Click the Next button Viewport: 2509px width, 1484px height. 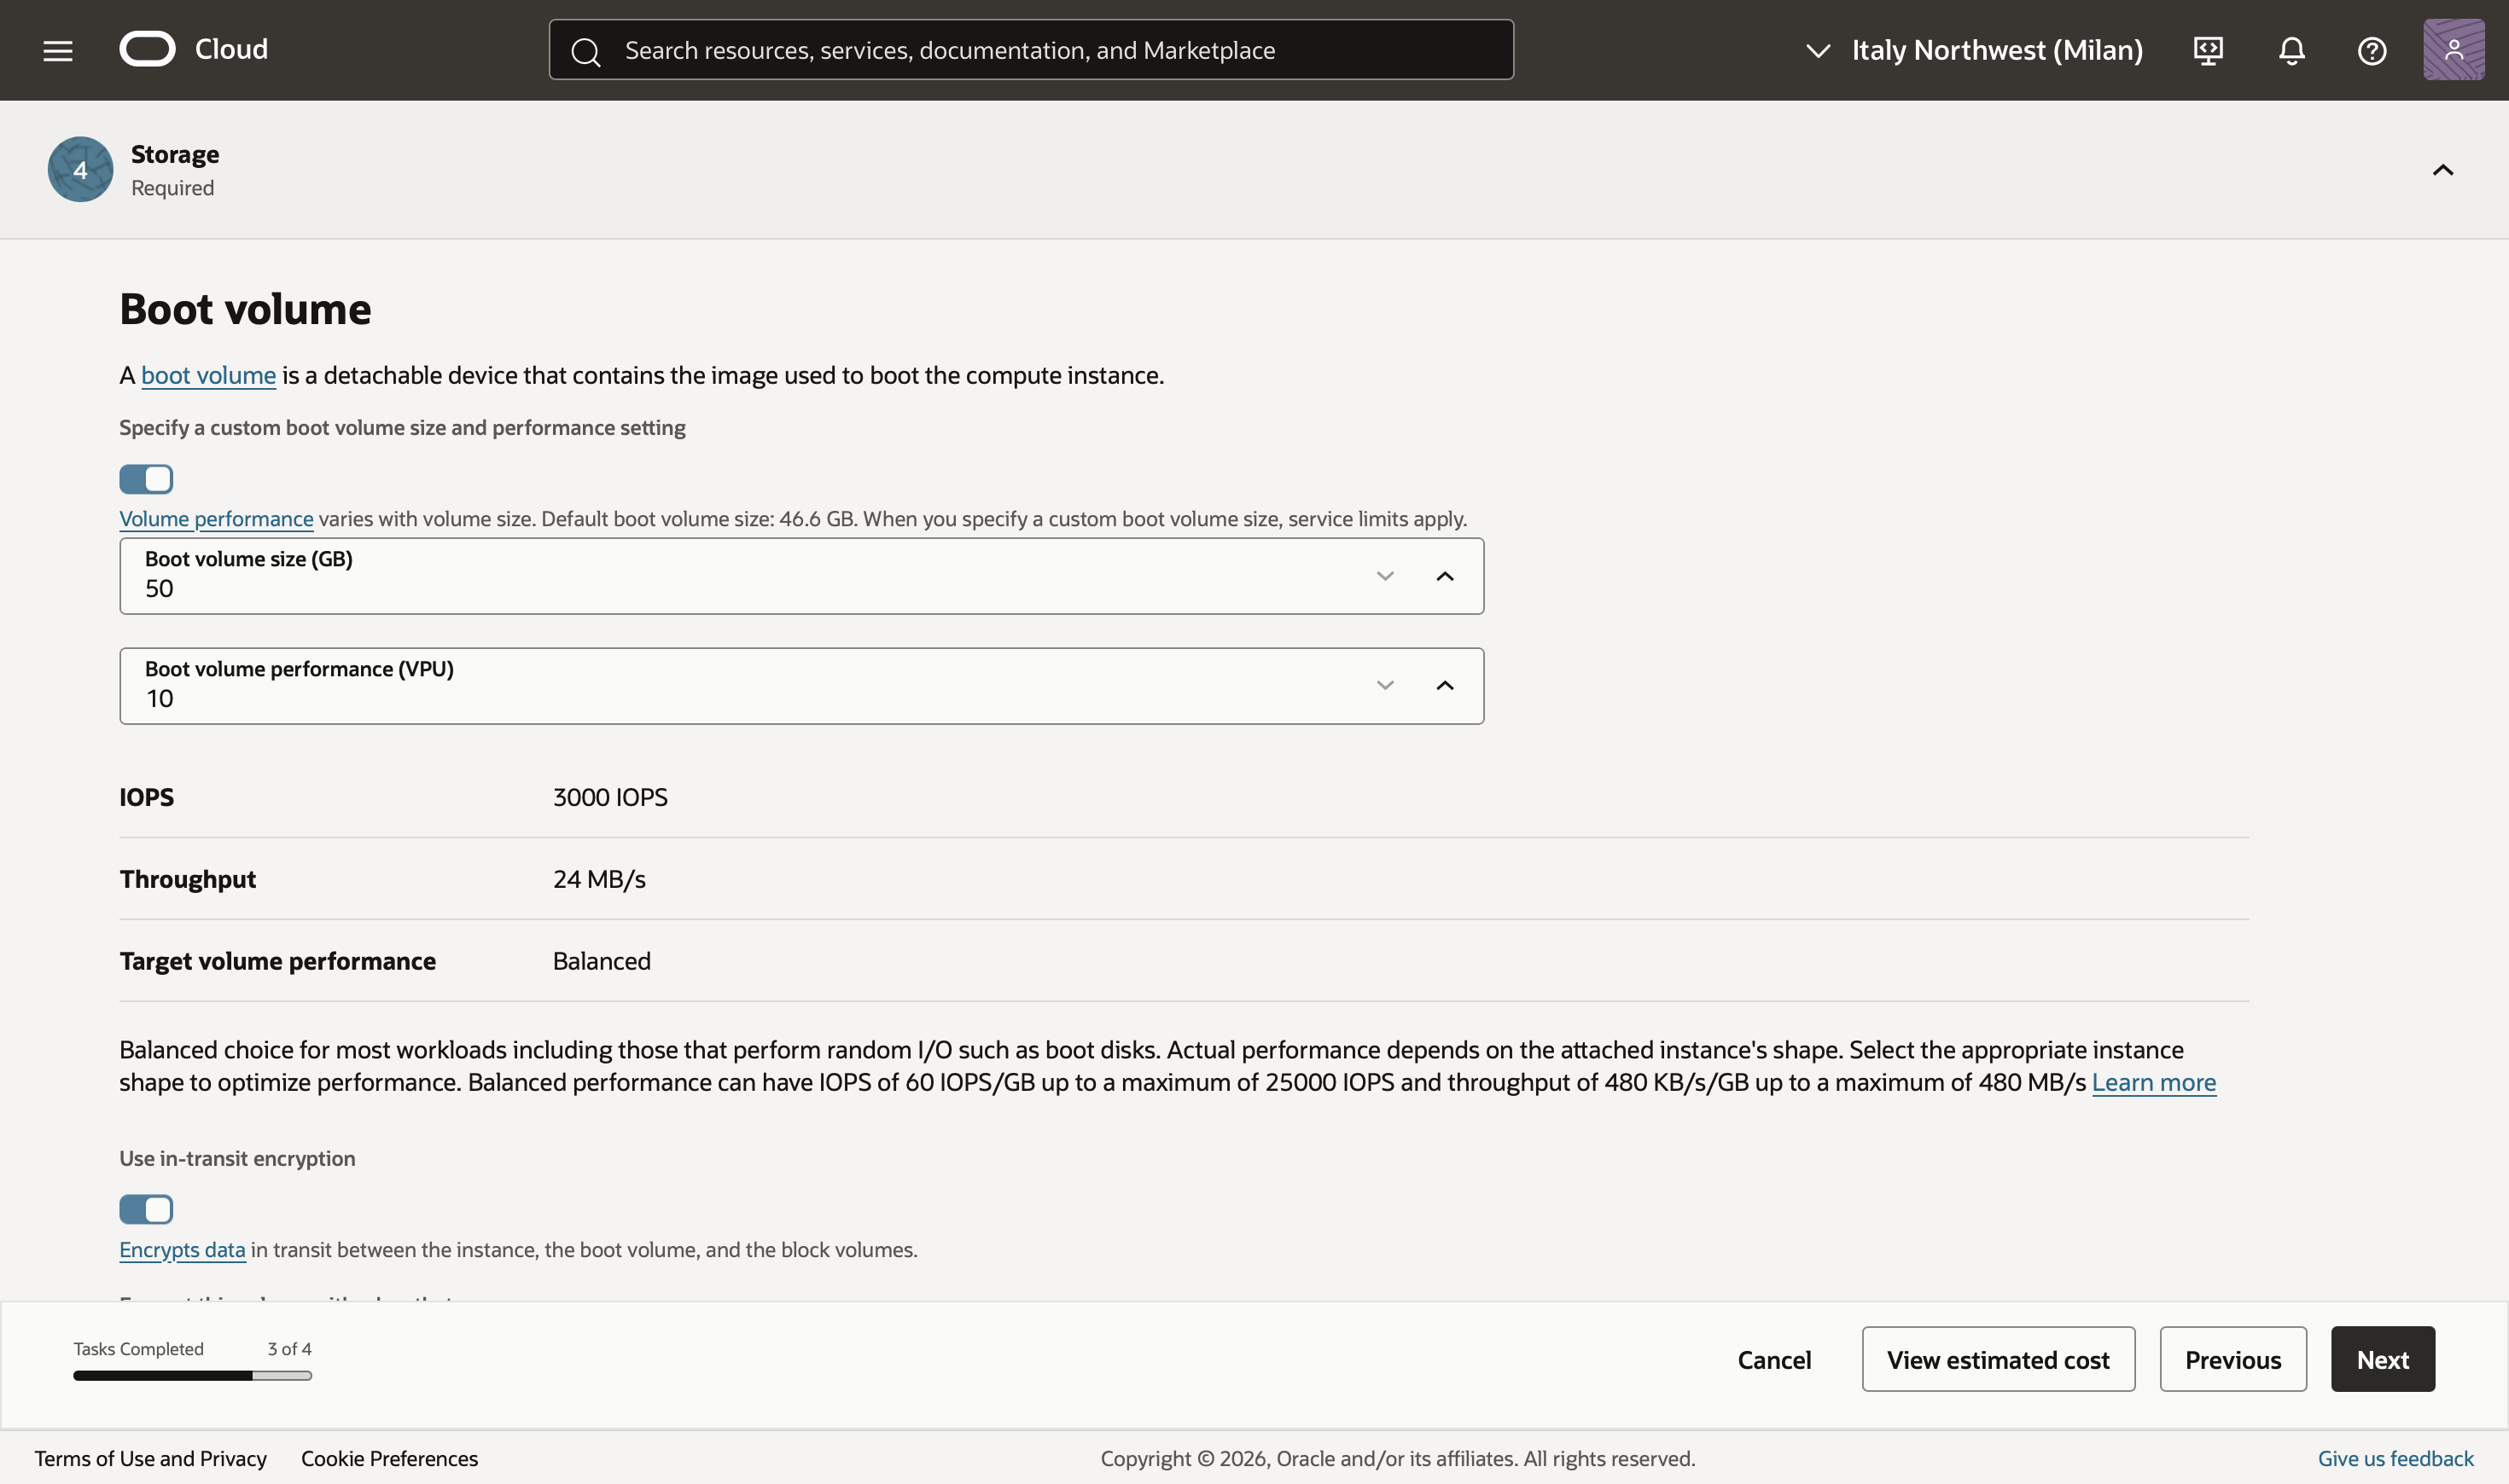point(2382,1359)
